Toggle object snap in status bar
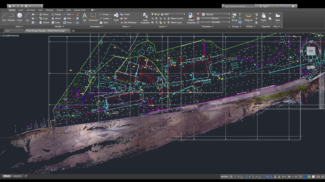 tap(264, 177)
